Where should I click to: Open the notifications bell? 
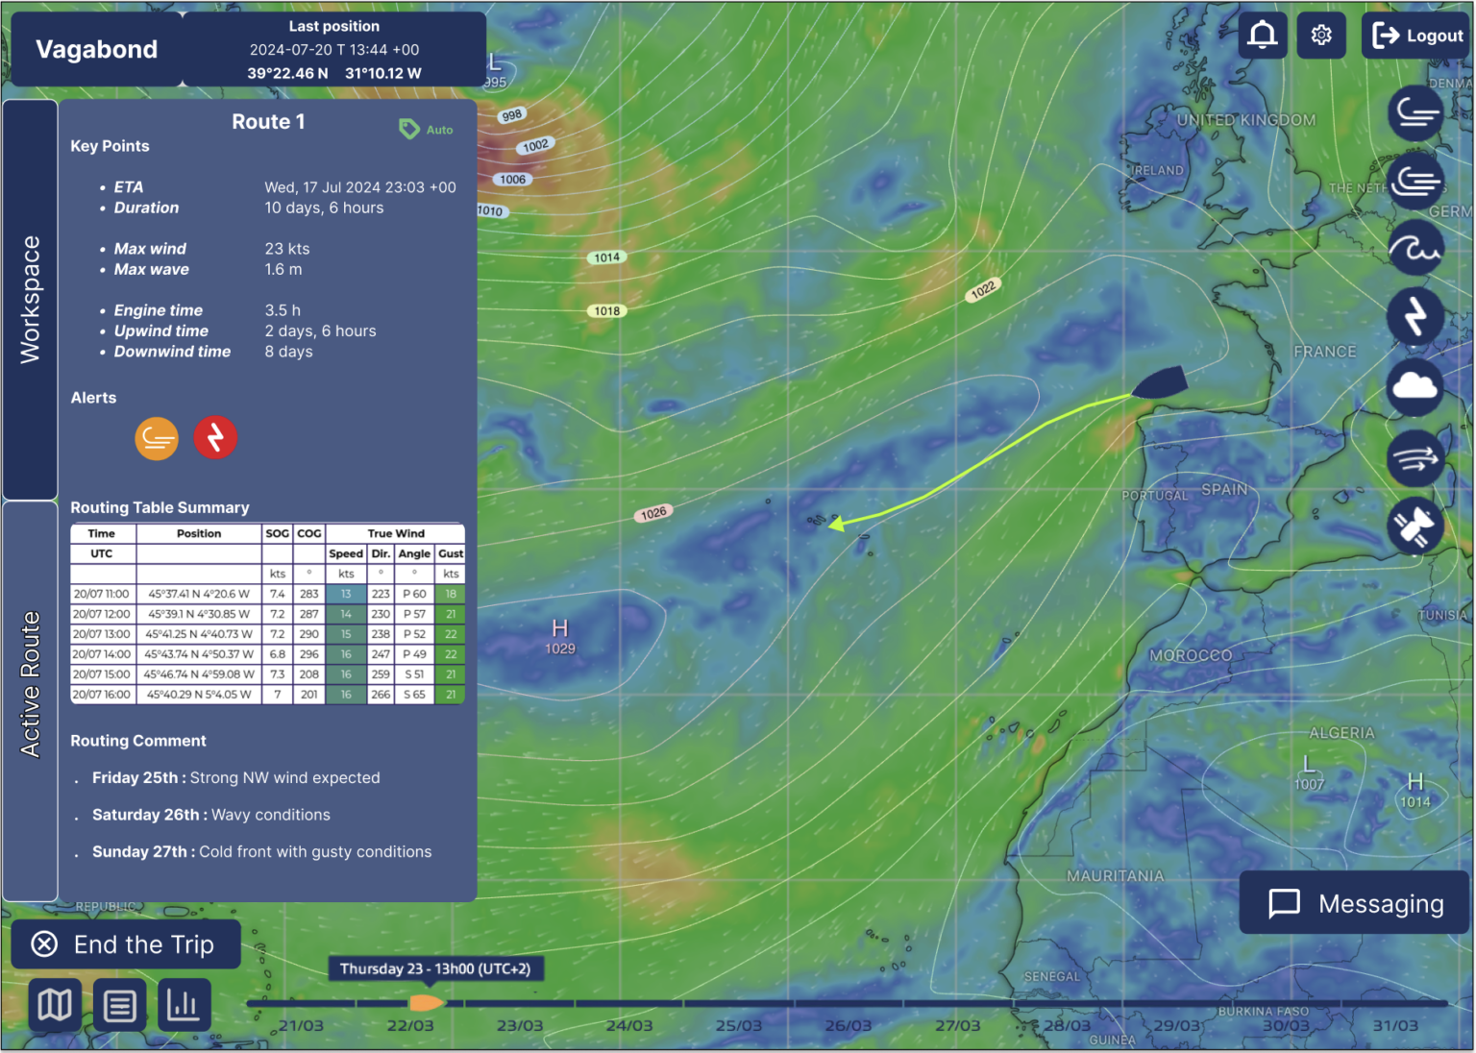pos(1263,36)
